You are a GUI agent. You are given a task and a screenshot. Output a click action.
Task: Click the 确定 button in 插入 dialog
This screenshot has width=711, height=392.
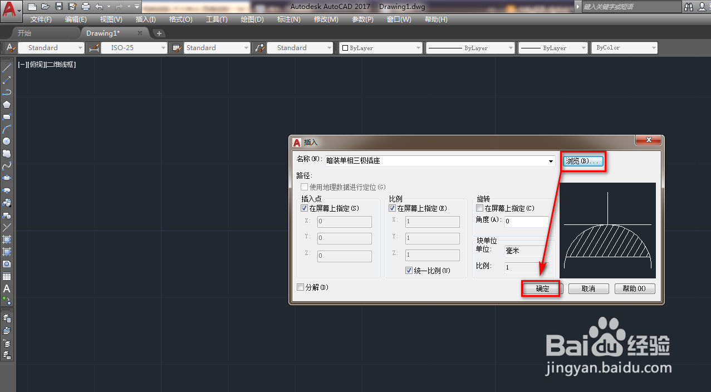click(x=542, y=288)
